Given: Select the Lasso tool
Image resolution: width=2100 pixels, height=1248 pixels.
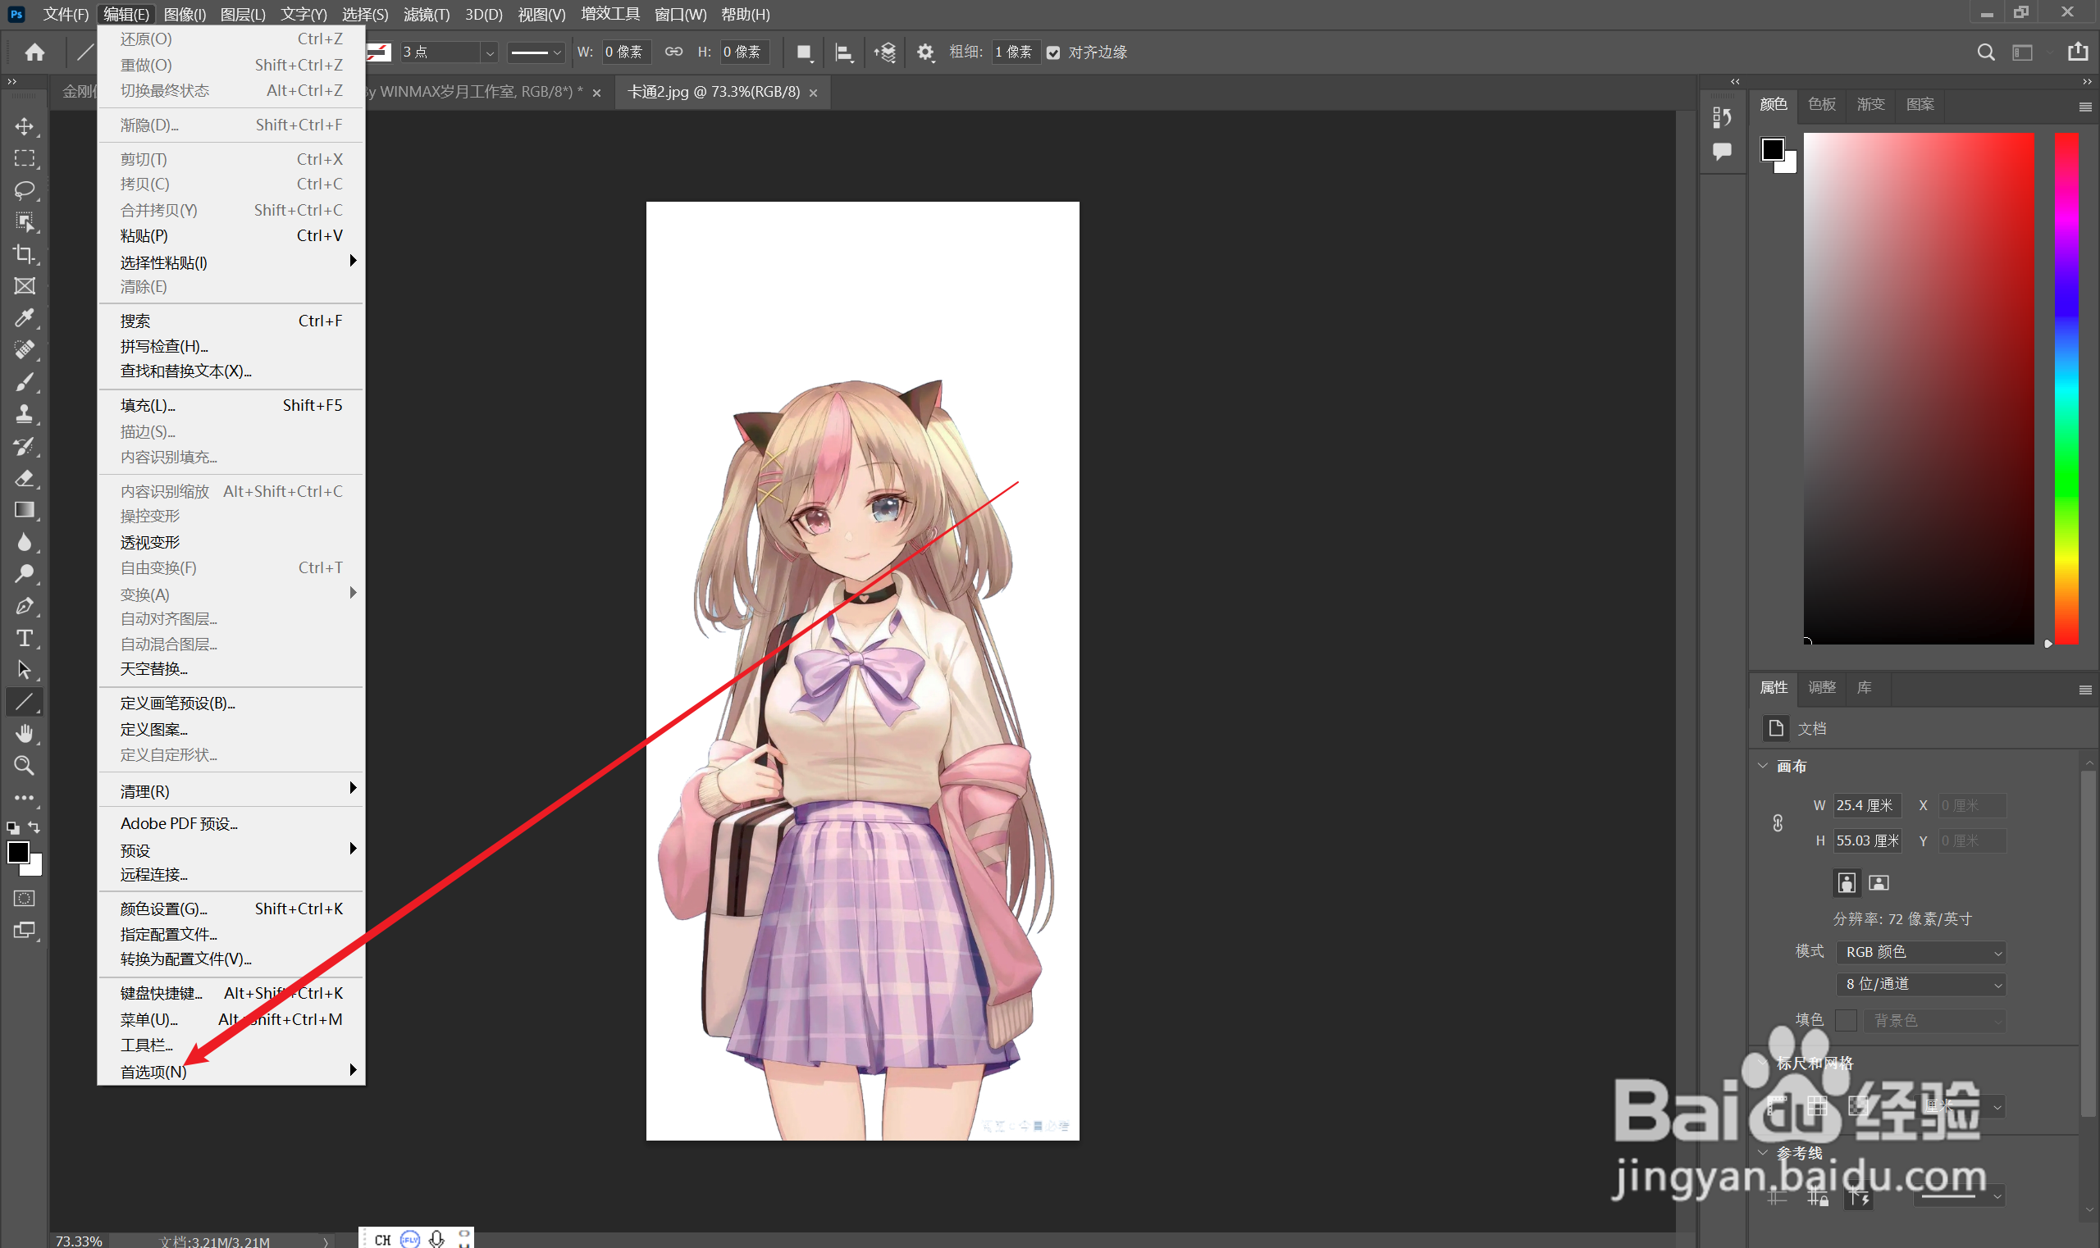Looking at the screenshot, I should pyautogui.click(x=25, y=190).
